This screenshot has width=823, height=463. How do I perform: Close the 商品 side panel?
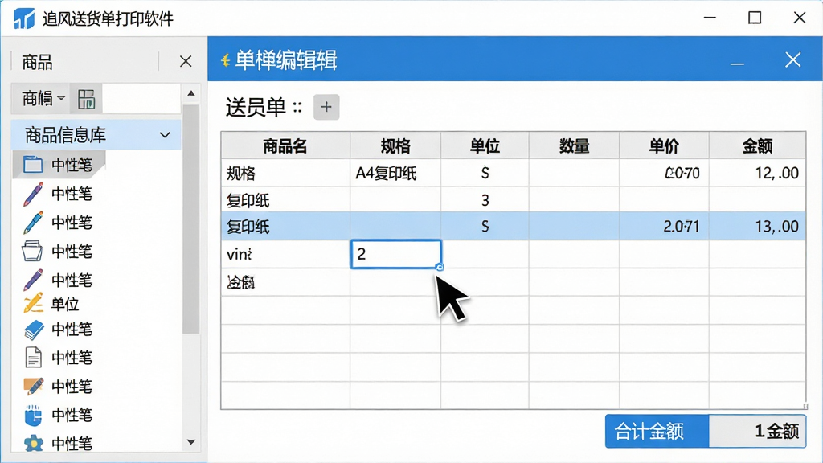point(186,61)
